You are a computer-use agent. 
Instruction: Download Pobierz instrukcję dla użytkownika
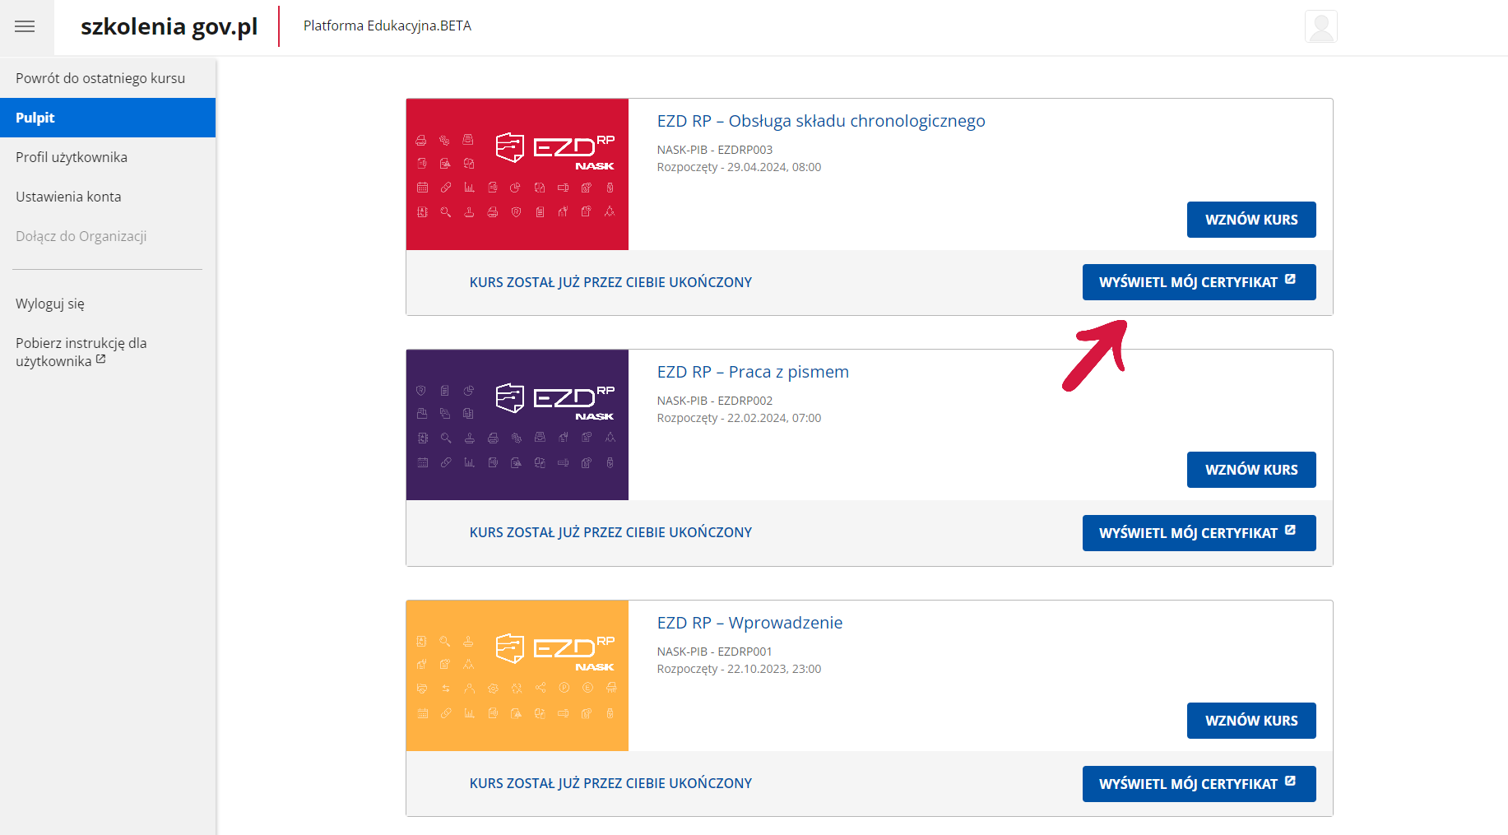click(x=81, y=352)
